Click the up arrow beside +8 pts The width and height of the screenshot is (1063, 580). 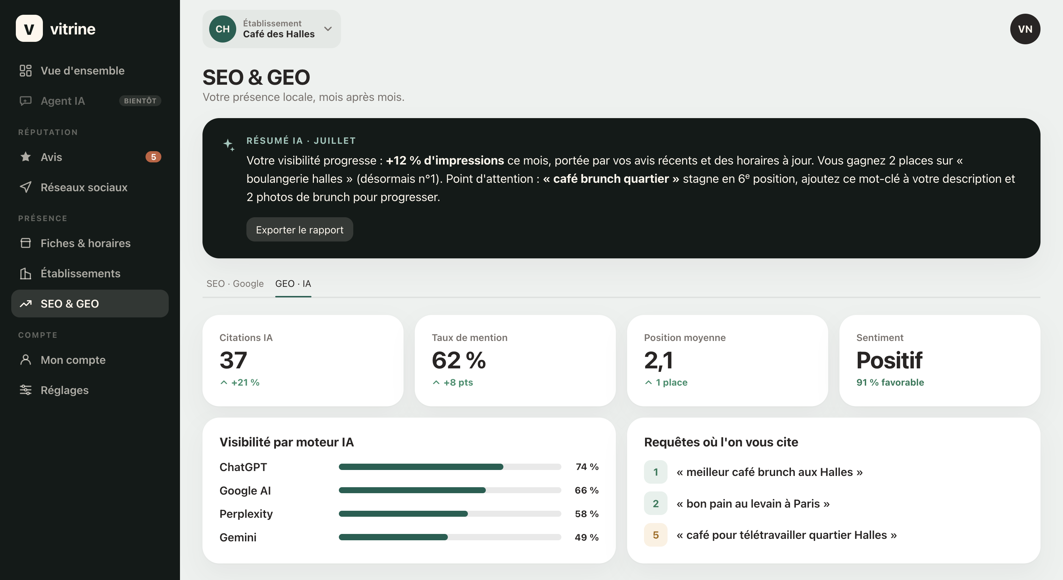(x=436, y=382)
